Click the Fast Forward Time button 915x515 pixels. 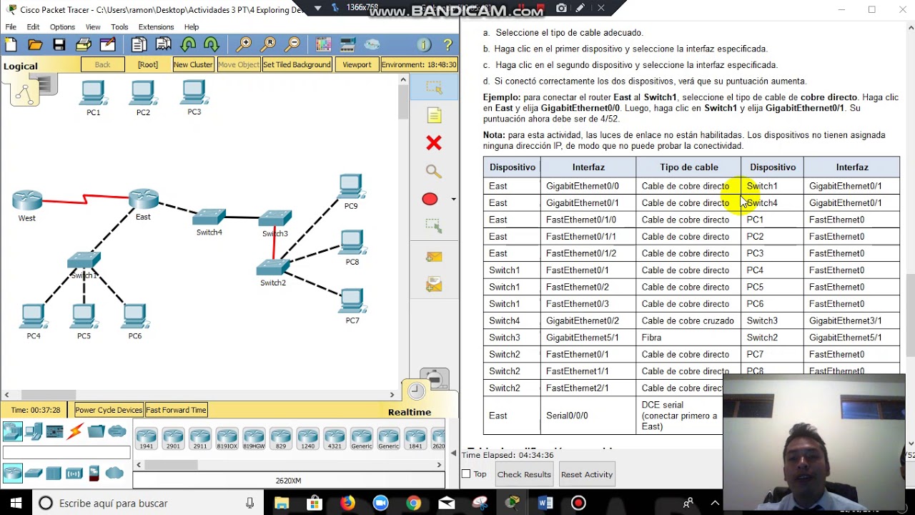[176, 410]
